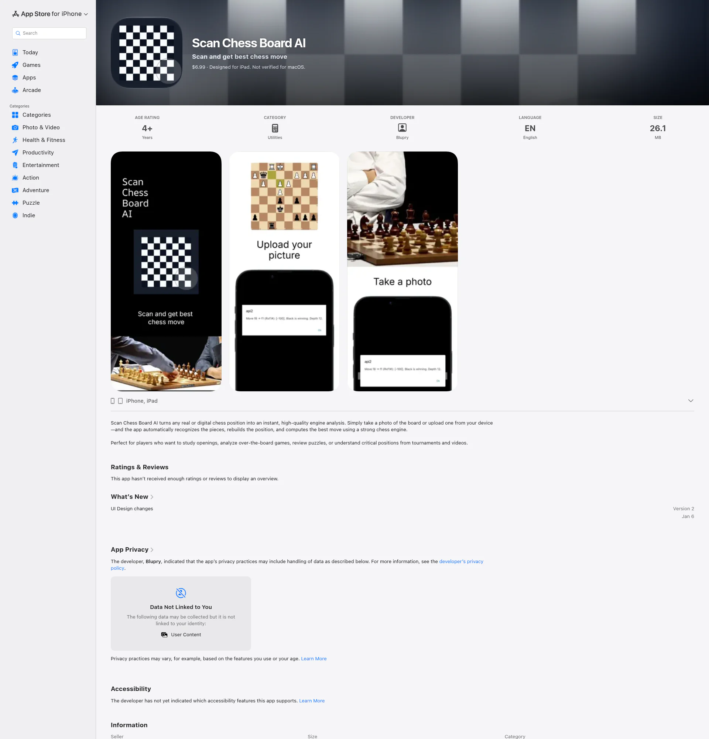Click the Action burst icon
This screenshot has height=739, width=709.
(15, 178)
